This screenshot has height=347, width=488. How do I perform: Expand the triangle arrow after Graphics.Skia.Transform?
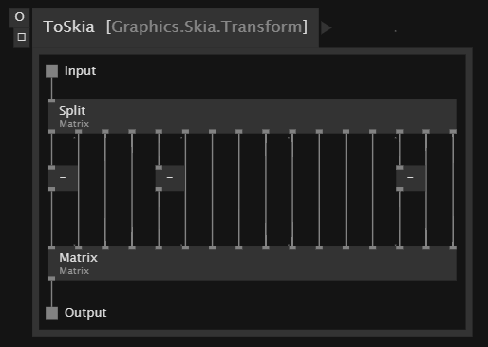(326, 27)
